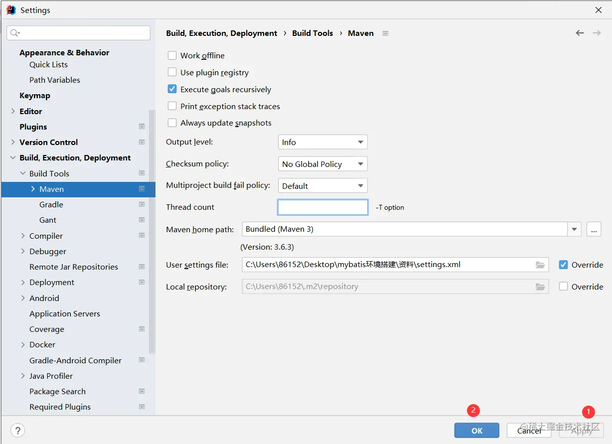Click the OK button
The image size is (612, 444).
pyautogui.click(x=477, y=431)
